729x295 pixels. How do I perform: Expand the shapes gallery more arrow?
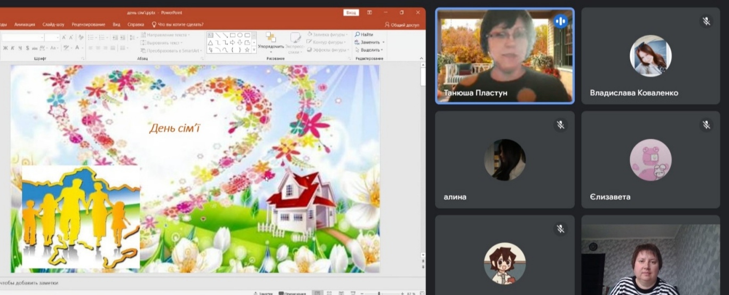click(254, 50)
